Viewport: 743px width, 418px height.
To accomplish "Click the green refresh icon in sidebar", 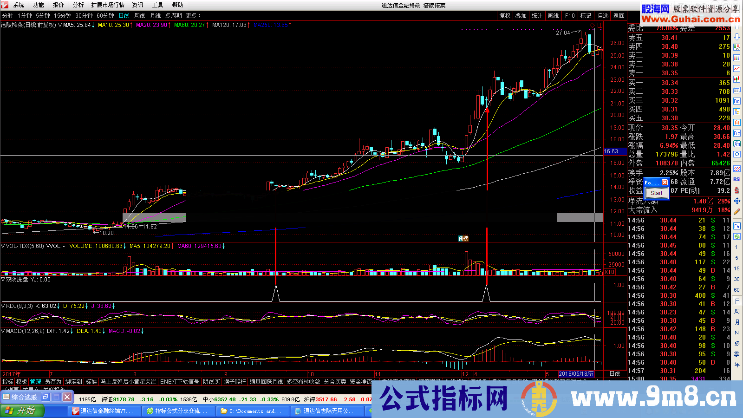I will point(737,236).
